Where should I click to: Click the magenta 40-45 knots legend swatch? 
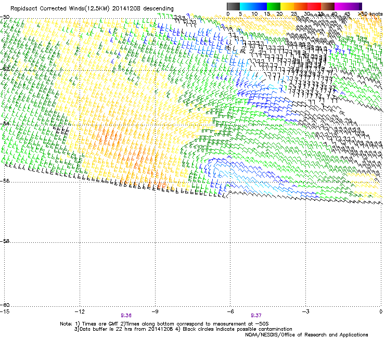coord(341,6)
